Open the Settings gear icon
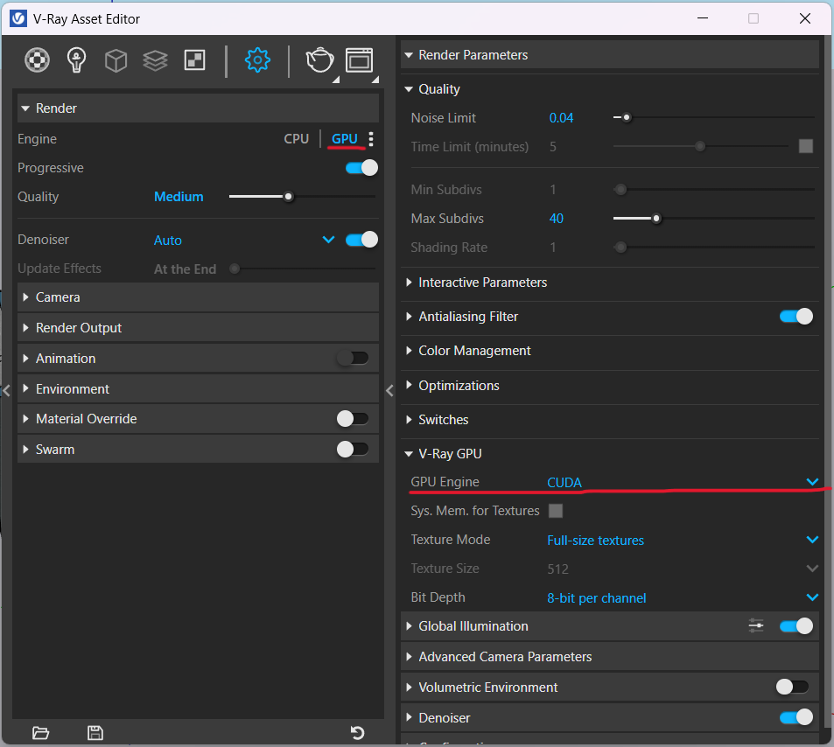Image resolution: width=834 pixels, height=747 pixels. coord(257,59)
